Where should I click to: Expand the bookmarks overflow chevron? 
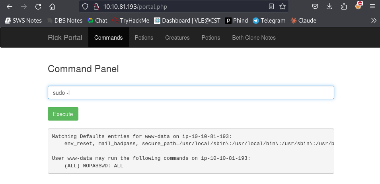pyautogui.click(x=374, y=21)
